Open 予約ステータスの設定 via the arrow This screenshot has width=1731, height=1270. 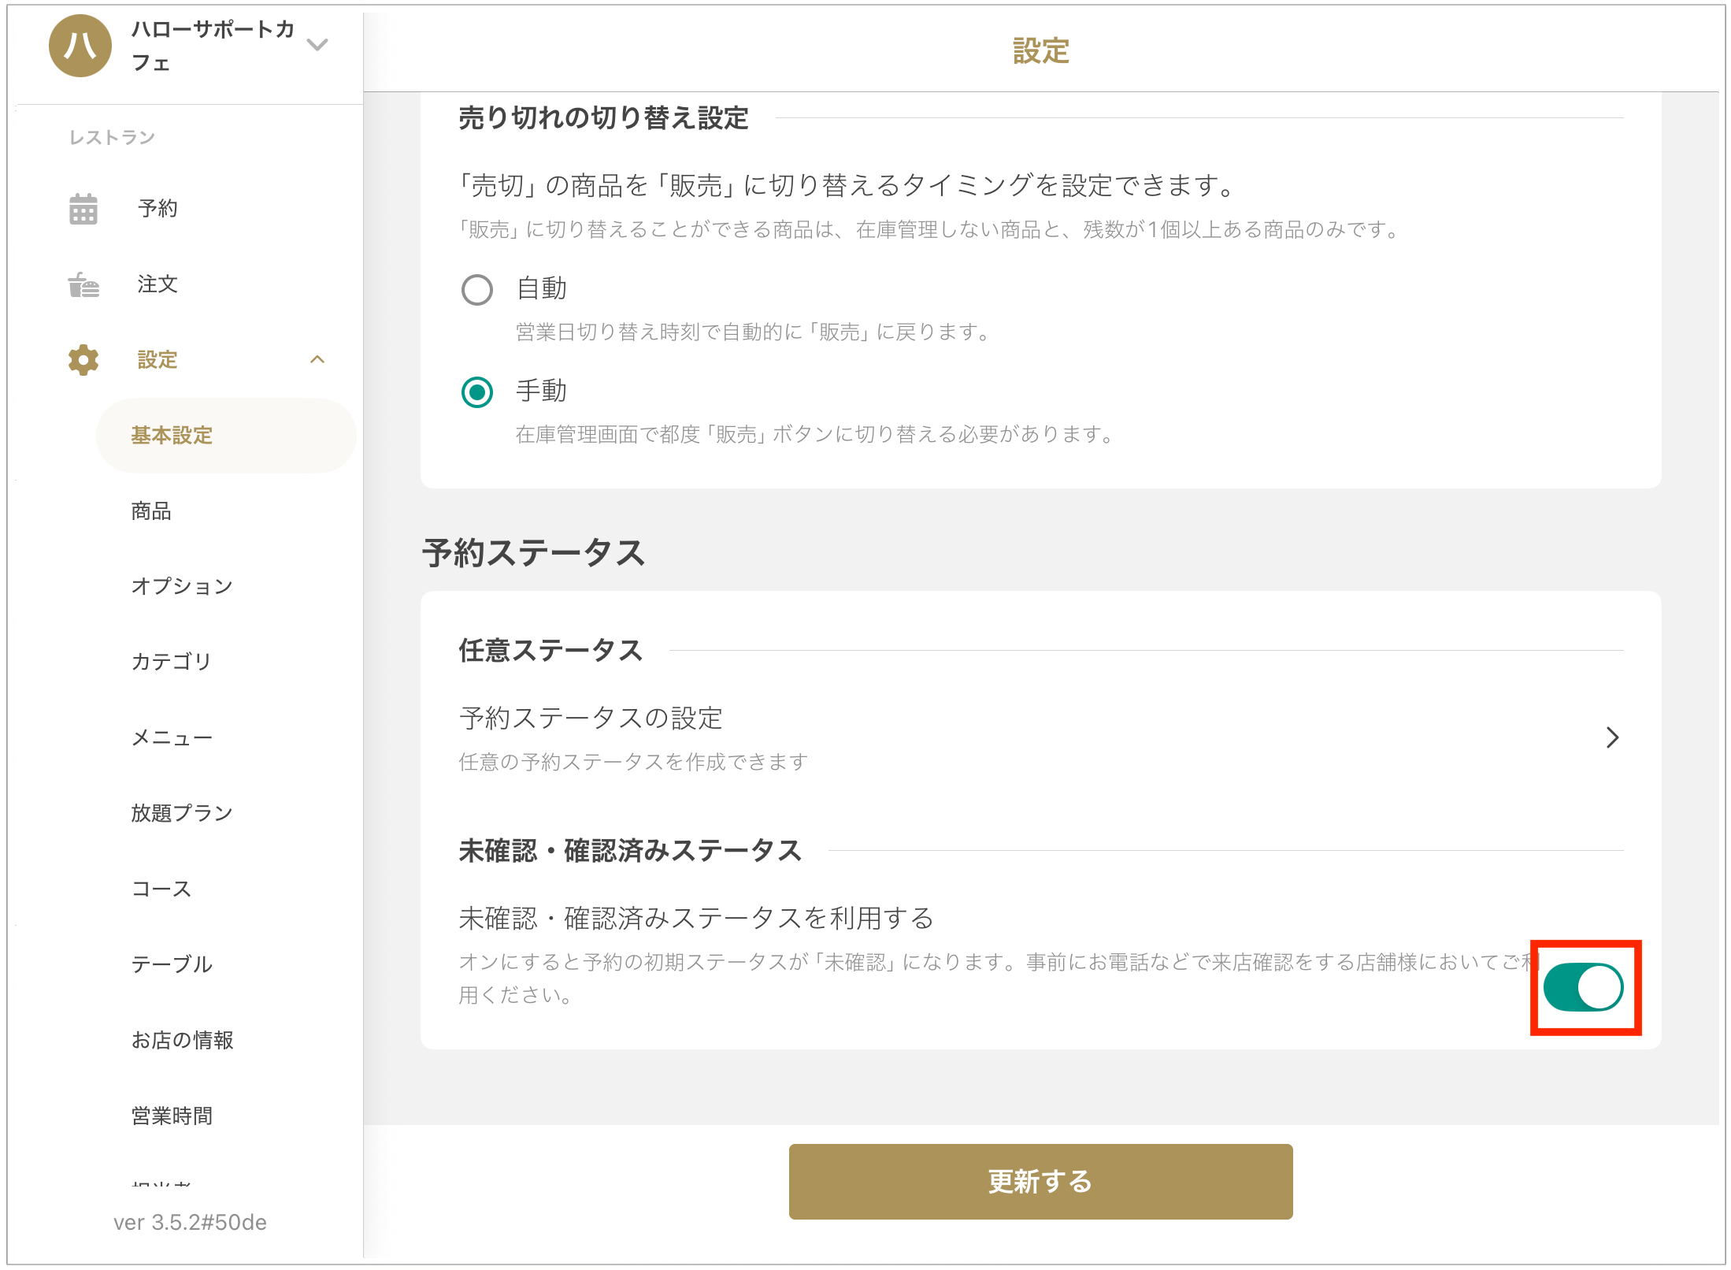tap(1612, 737)
